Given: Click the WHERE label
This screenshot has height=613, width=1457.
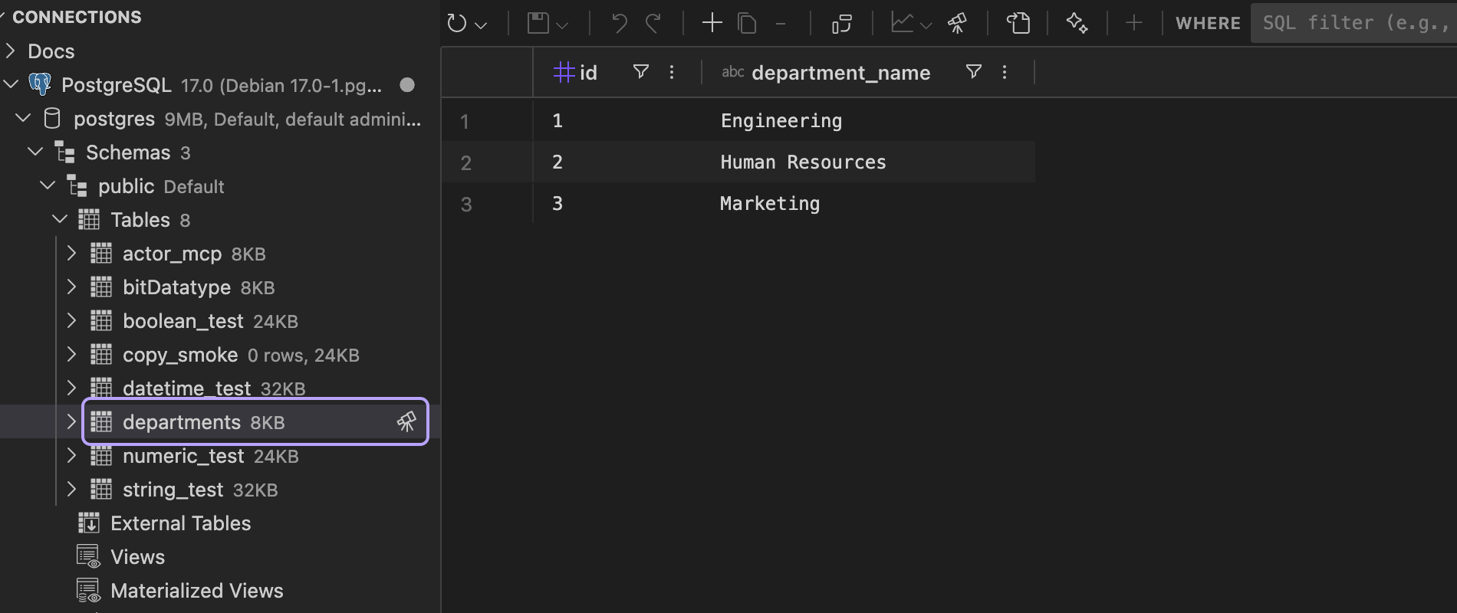Looking at the screenshot, I should [x=1208, y=23].
